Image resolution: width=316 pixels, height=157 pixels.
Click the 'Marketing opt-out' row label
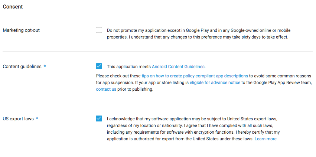(21, 30)
